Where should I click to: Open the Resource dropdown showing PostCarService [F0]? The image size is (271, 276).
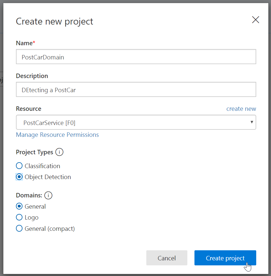(x=136, y=122)
